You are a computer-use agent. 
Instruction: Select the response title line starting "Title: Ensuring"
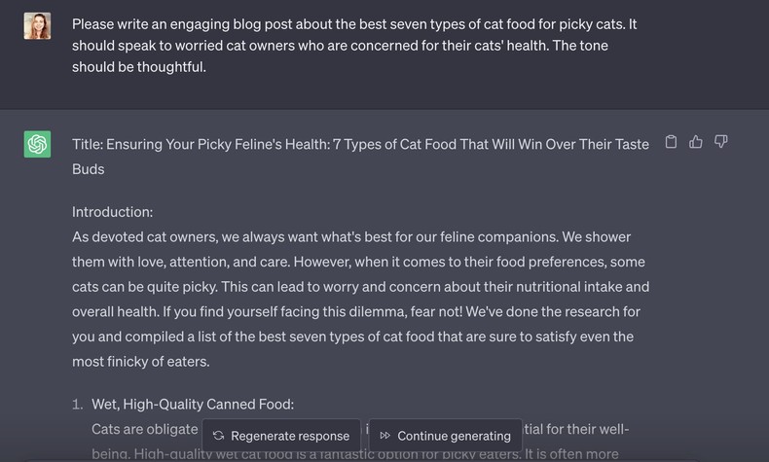click(x=360, y=144)
